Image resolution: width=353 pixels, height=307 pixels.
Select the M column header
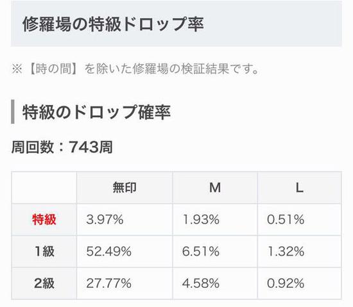click(215, 187)
